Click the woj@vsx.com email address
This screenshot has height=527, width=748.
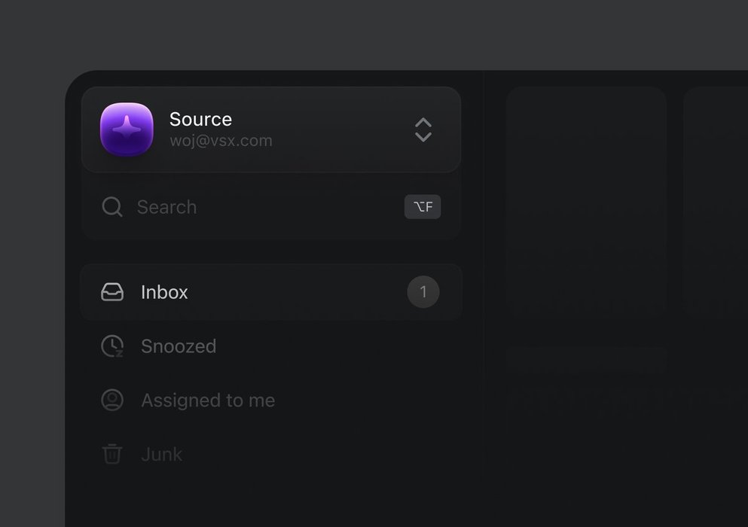[x=221, y=141]
